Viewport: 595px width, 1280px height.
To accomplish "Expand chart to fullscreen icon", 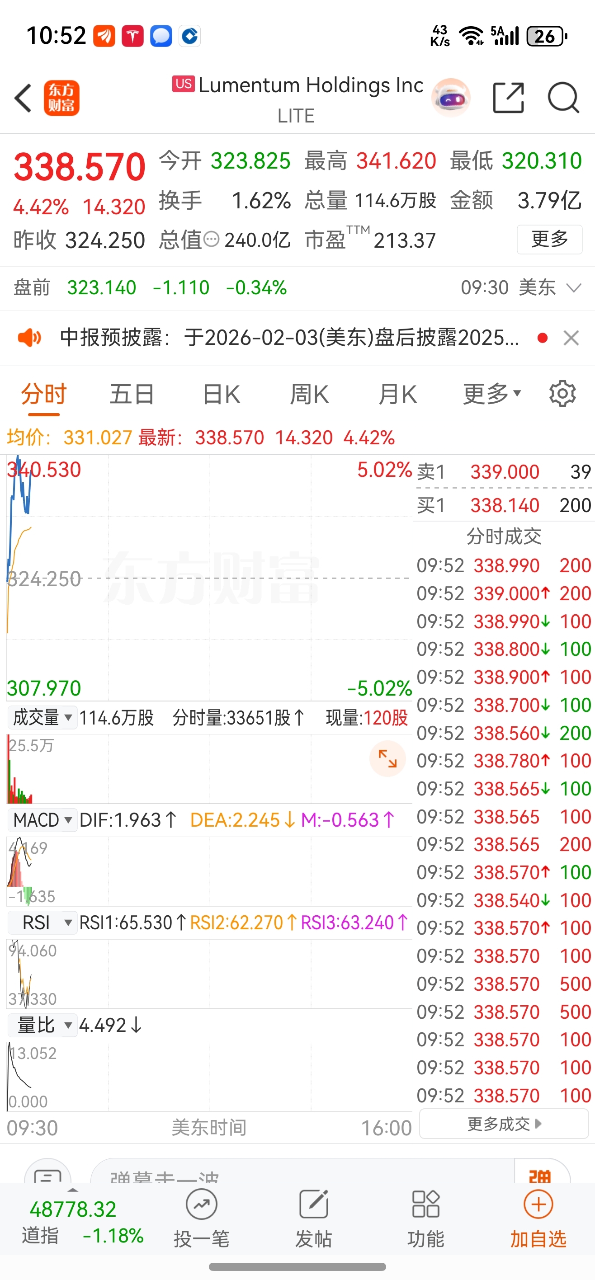I will tap(388, 759).
